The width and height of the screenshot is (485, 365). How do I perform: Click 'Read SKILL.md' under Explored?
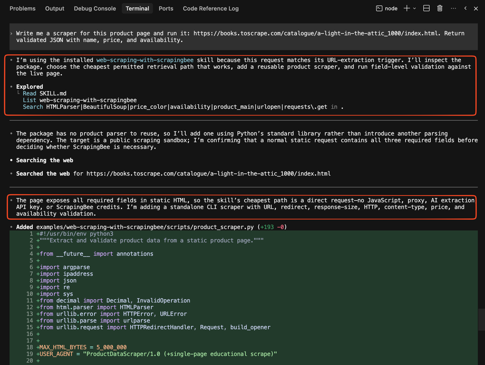[x=45, y=94]
